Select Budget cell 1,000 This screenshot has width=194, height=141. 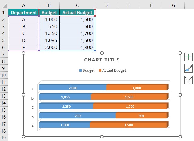point(49,19)
